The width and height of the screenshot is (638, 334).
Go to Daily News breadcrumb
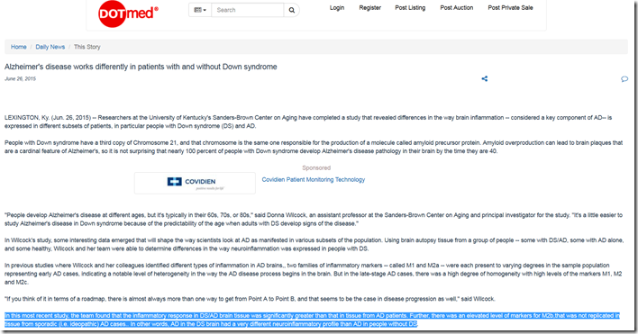[x=50, y=47]
